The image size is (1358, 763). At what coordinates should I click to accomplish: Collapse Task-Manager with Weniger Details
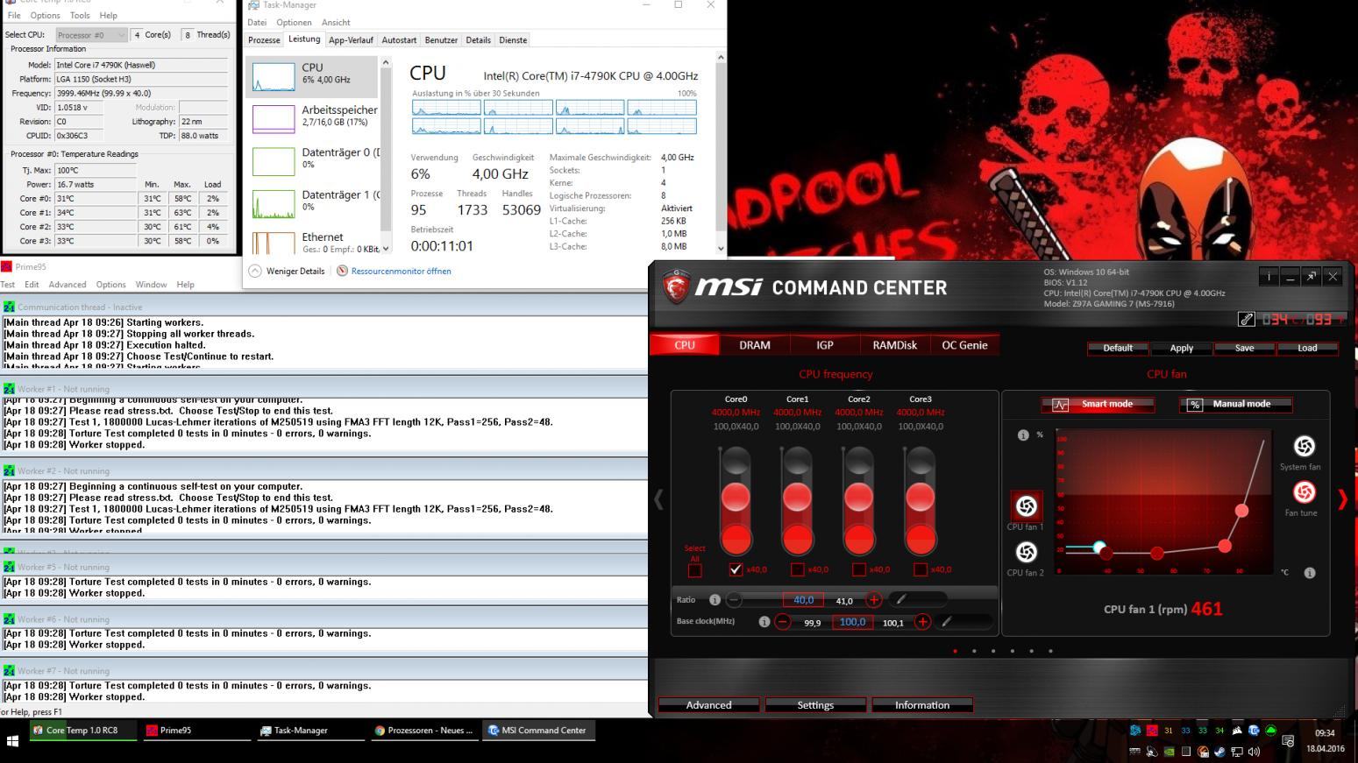coord(287,271)
